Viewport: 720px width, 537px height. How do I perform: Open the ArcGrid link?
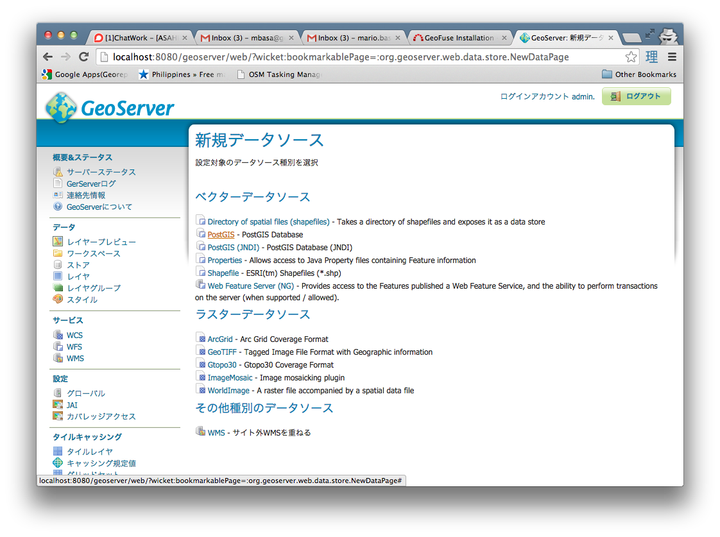[x=220, y=339]
